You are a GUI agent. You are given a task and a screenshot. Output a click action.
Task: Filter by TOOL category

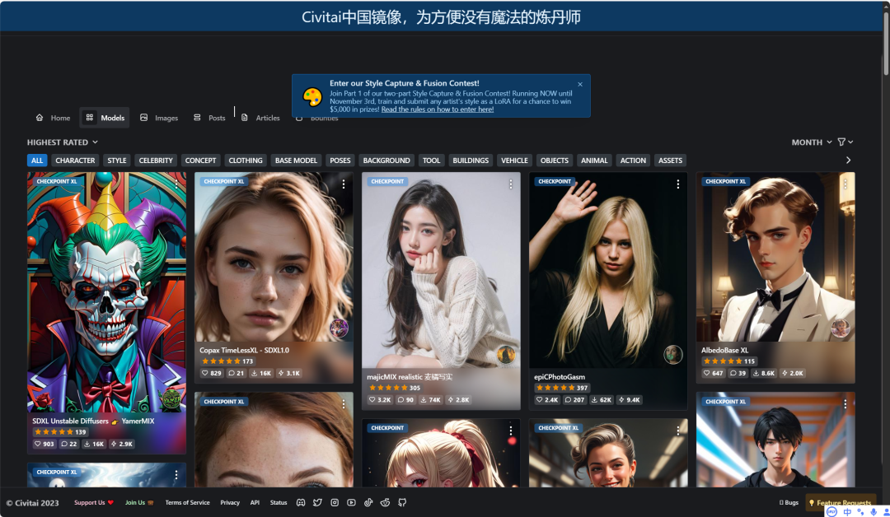(x=431, y=161)
